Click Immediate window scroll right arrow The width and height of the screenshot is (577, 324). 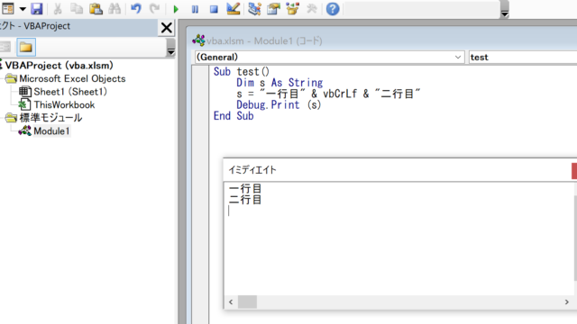click(x=567, y=302)
